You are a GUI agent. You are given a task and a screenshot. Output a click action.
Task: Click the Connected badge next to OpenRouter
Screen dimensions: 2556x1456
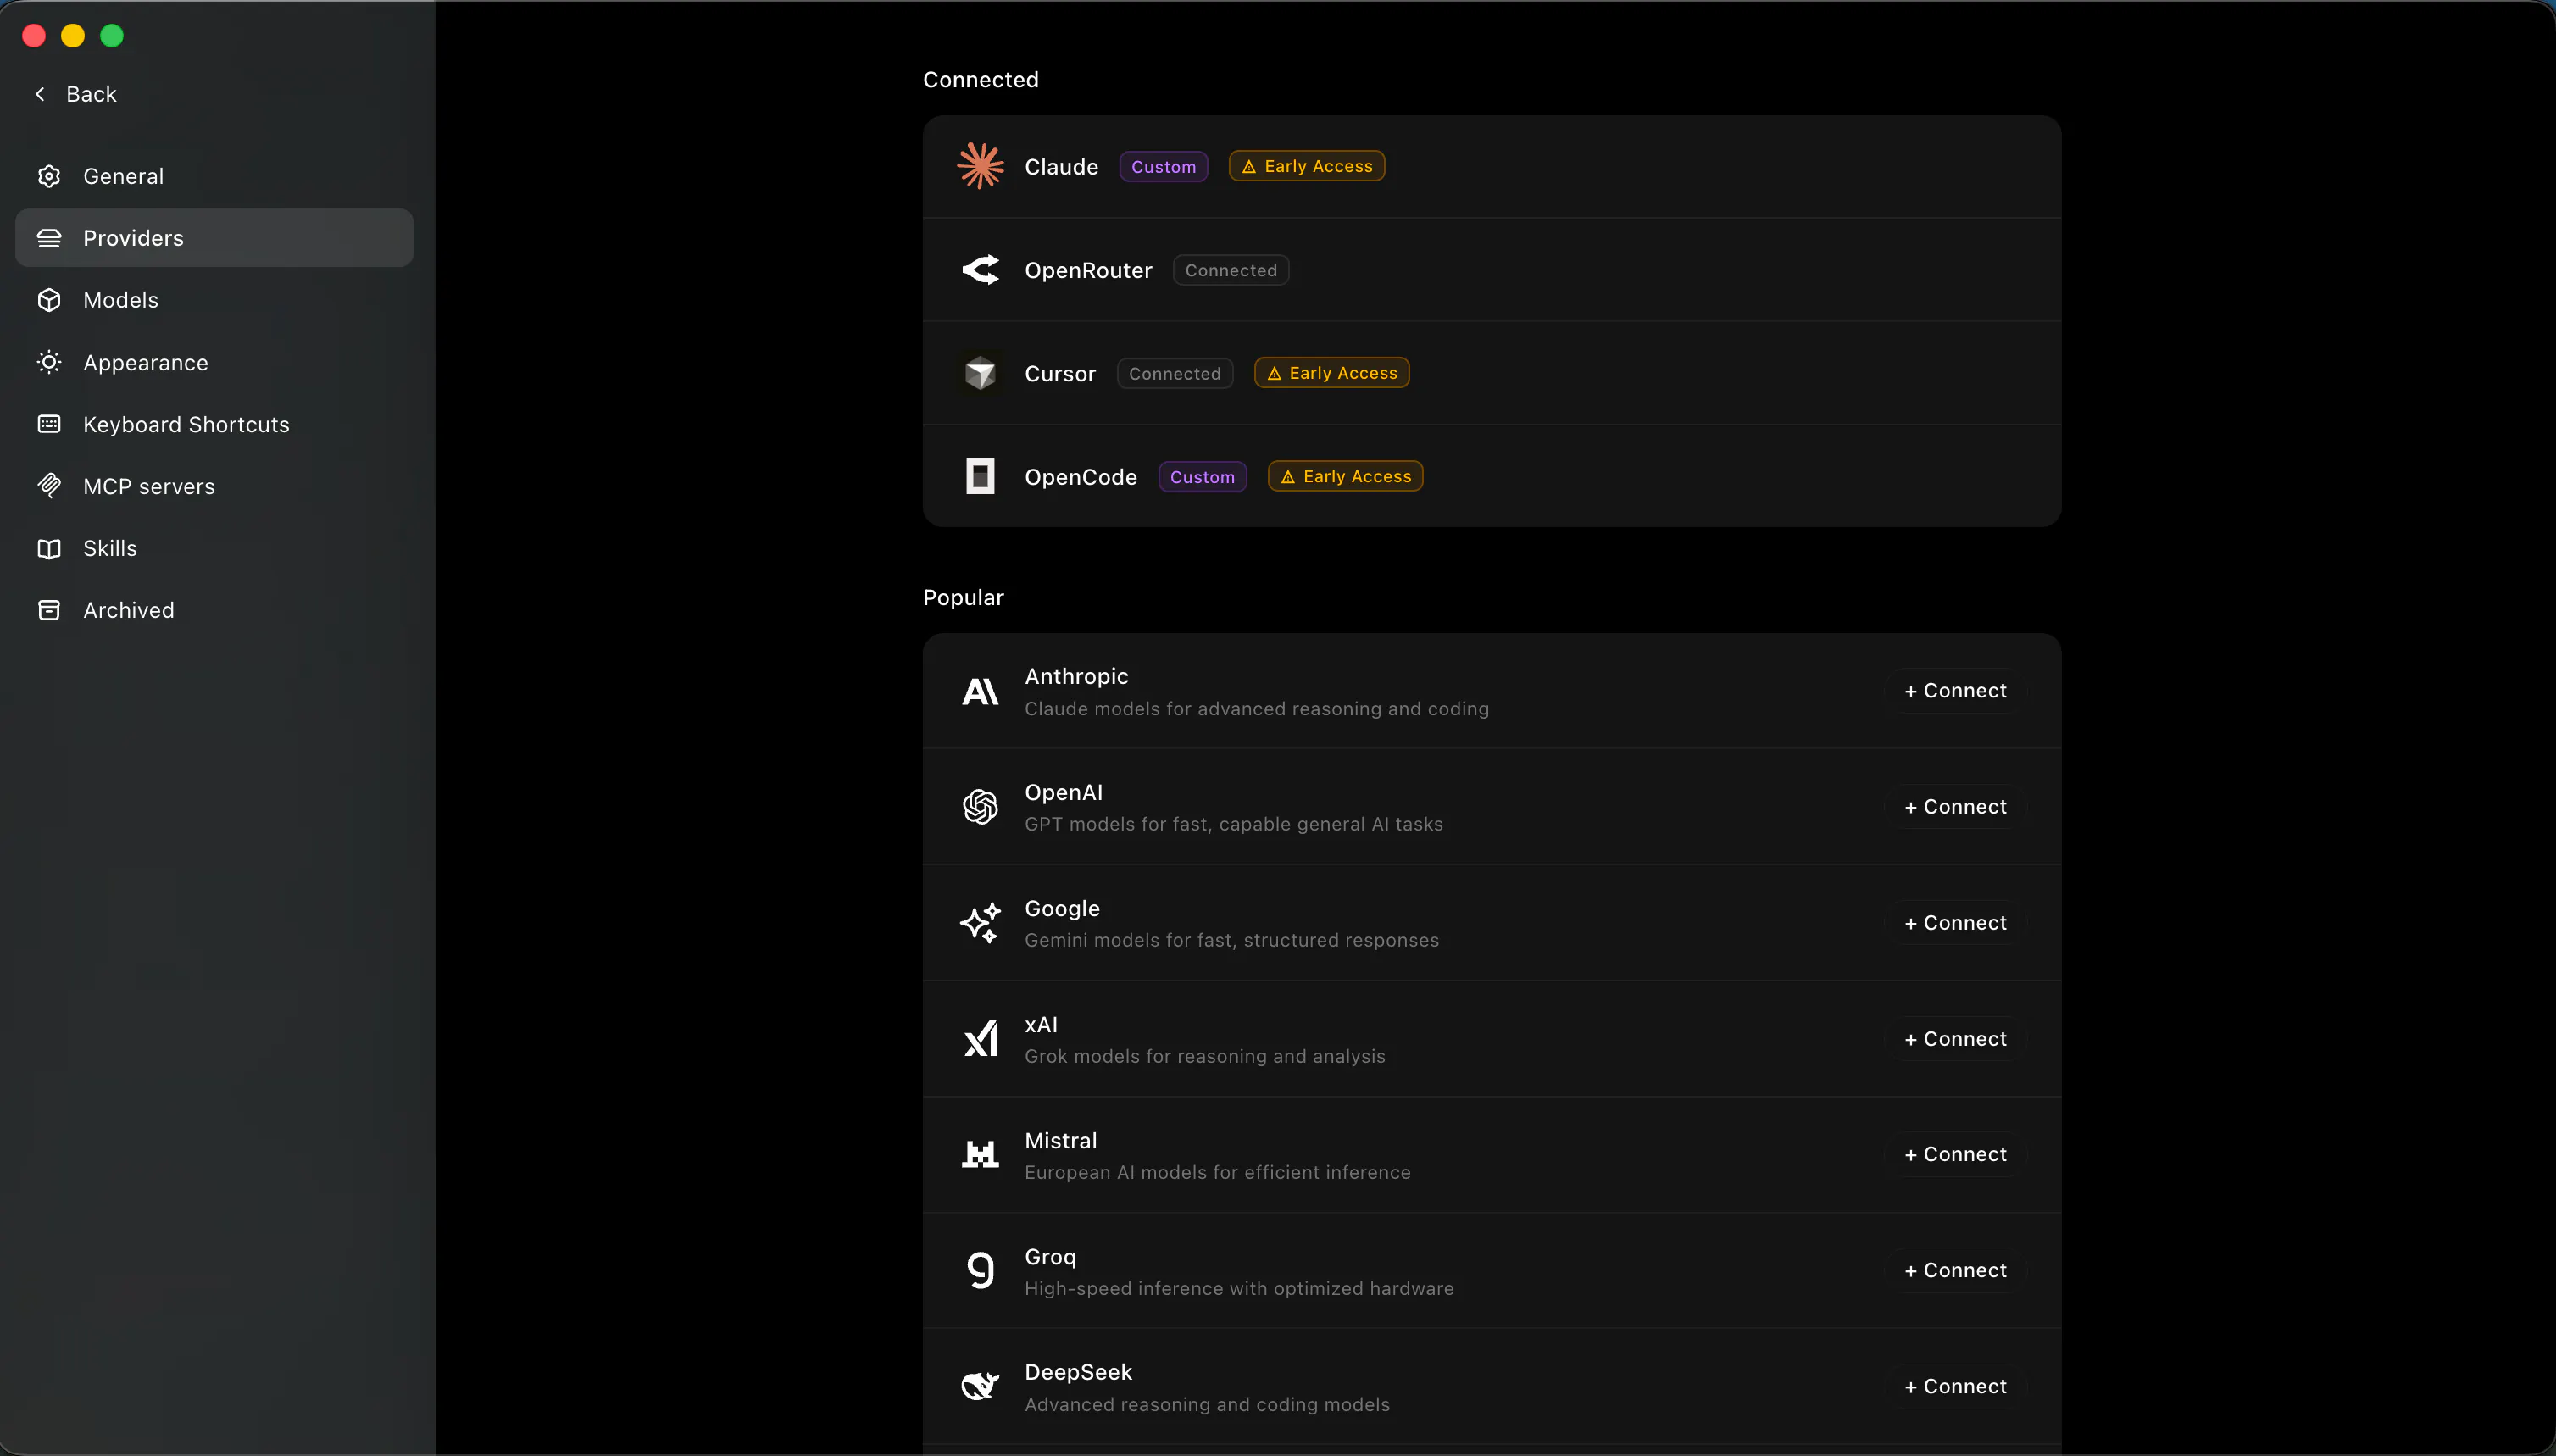point(1231,270)
